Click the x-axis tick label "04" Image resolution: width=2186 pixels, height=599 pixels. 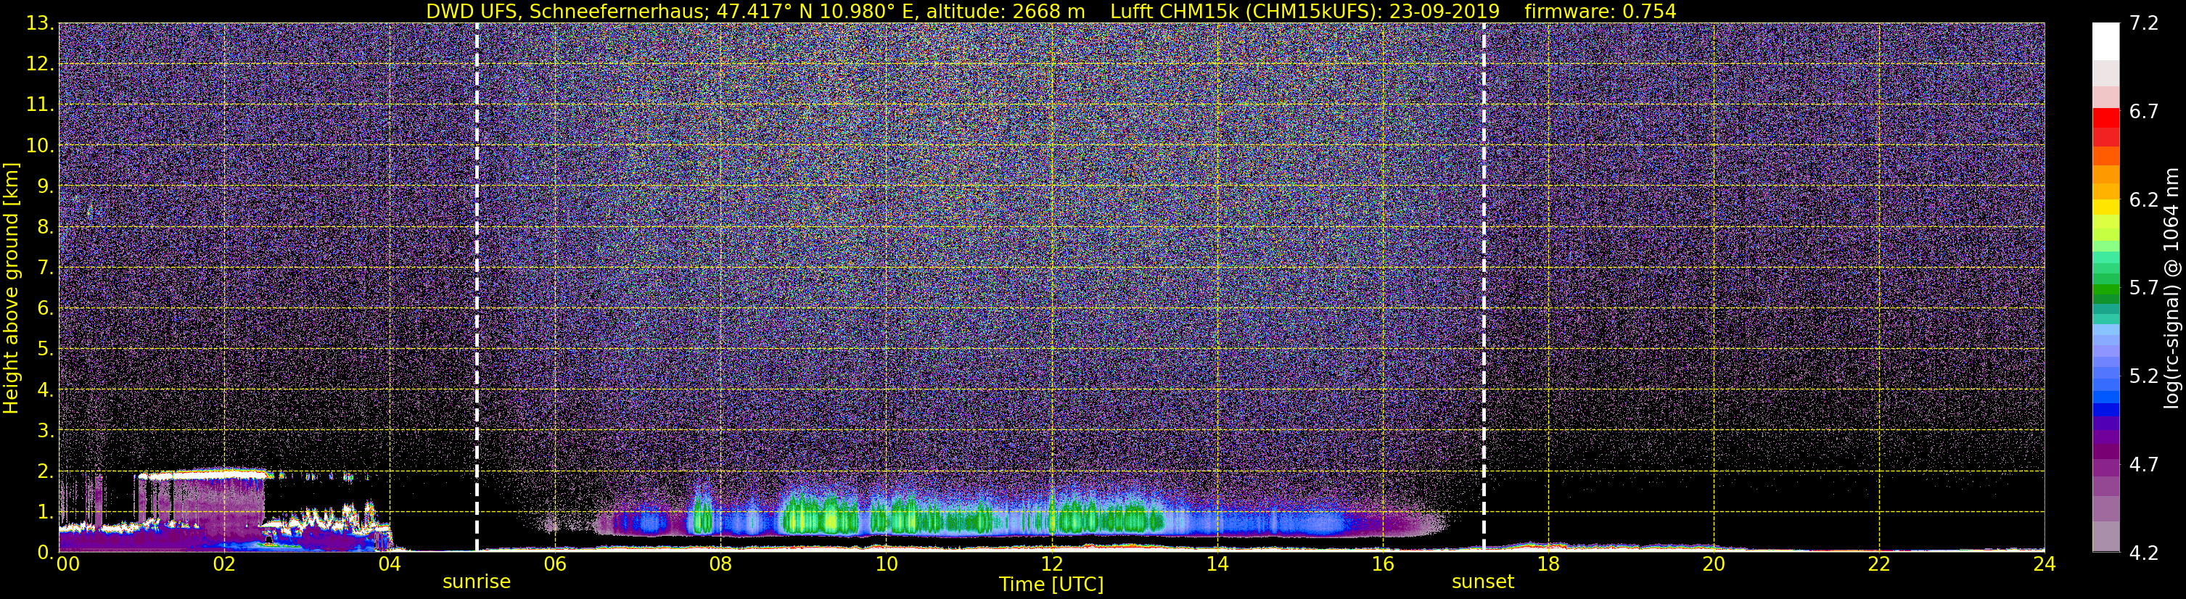click(x=390, y=564)
